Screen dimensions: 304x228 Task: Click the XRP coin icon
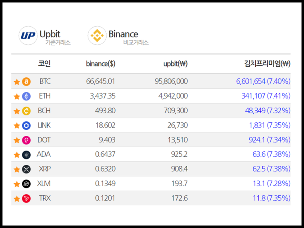[x=26, y=170]
